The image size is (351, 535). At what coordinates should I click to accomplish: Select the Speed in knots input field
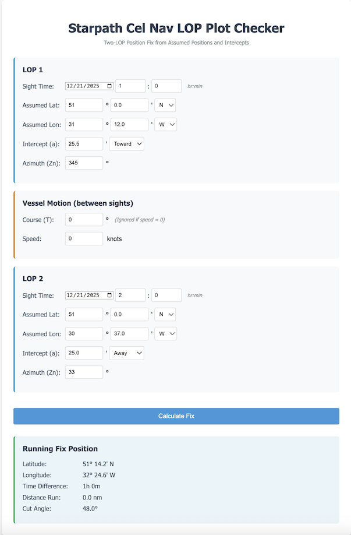[83, 238]
